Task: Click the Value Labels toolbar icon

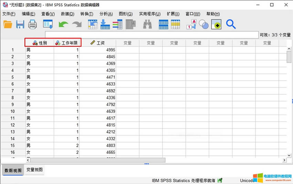Action: click(x=191, y=24)
